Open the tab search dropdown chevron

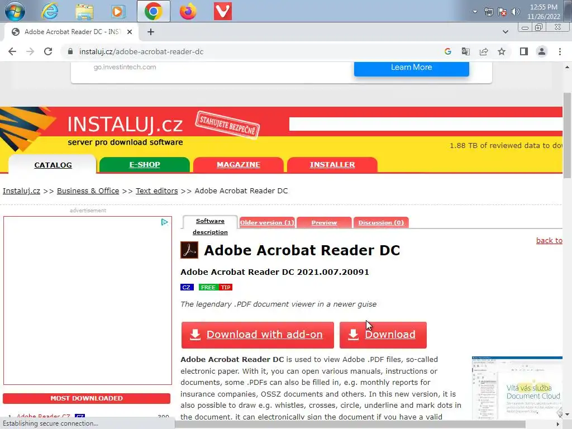[505, 32]
